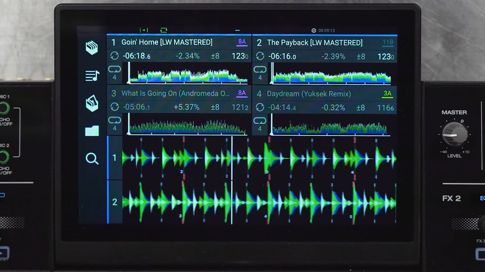Toggle Continue playback mode icon
The width and height of the screenshot is (485, 272).
[x=164, y=30]
